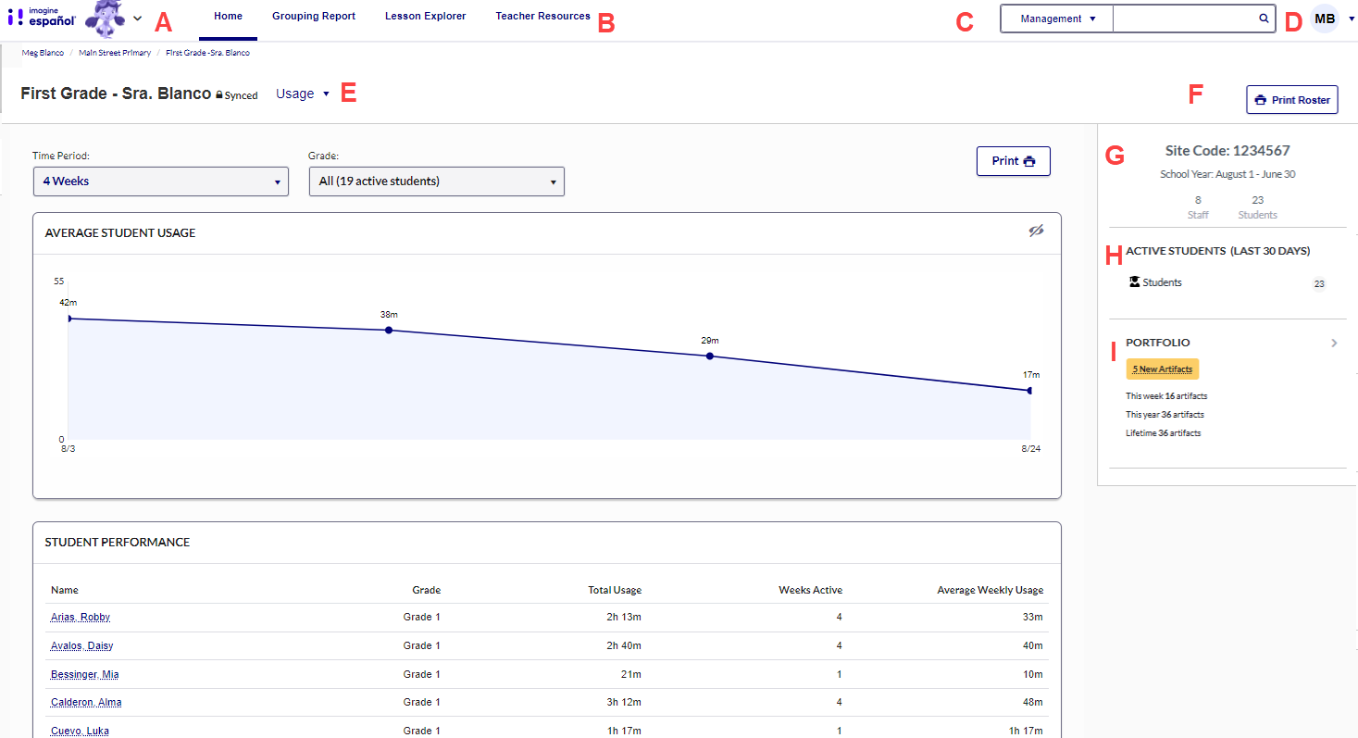Expand the product switcher chevron
This screenshot has height=738, width=1358.
click(138, 19)
